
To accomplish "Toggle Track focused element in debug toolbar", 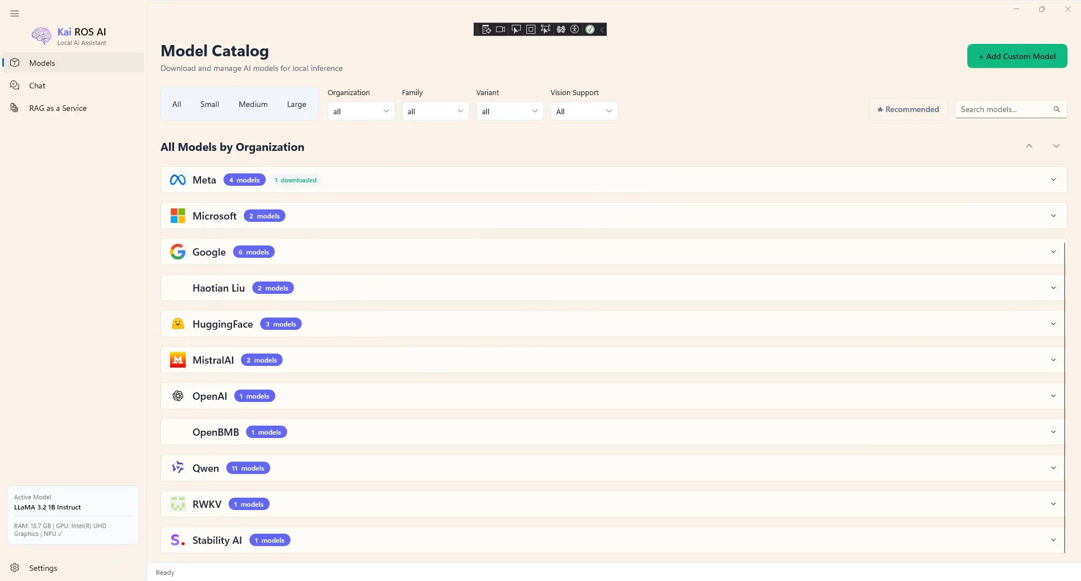I will 545,29.
